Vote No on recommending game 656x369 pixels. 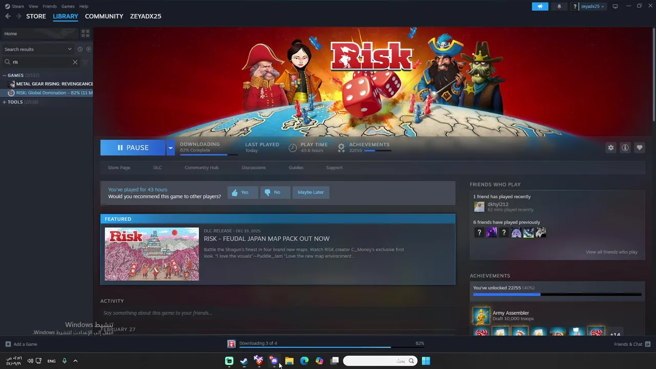(274, 192)
